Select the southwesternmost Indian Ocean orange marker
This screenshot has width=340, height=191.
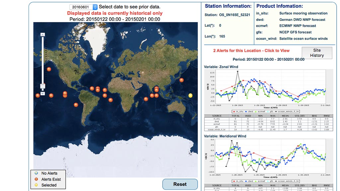pyautogui.click(x=146, y=99)
